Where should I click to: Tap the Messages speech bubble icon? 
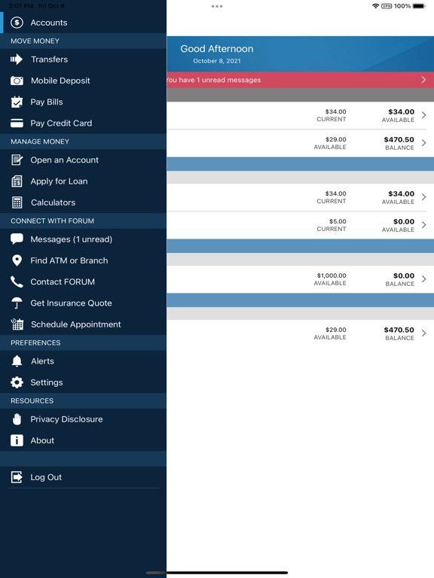tap(17, 239)
